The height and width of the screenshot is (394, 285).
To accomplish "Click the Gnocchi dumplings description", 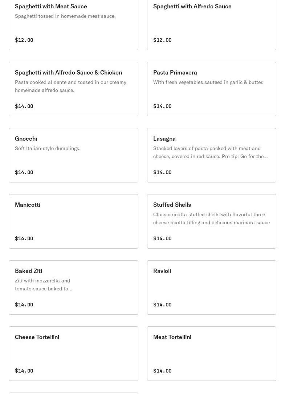I will pyautogui.click(x=48, y=148).
